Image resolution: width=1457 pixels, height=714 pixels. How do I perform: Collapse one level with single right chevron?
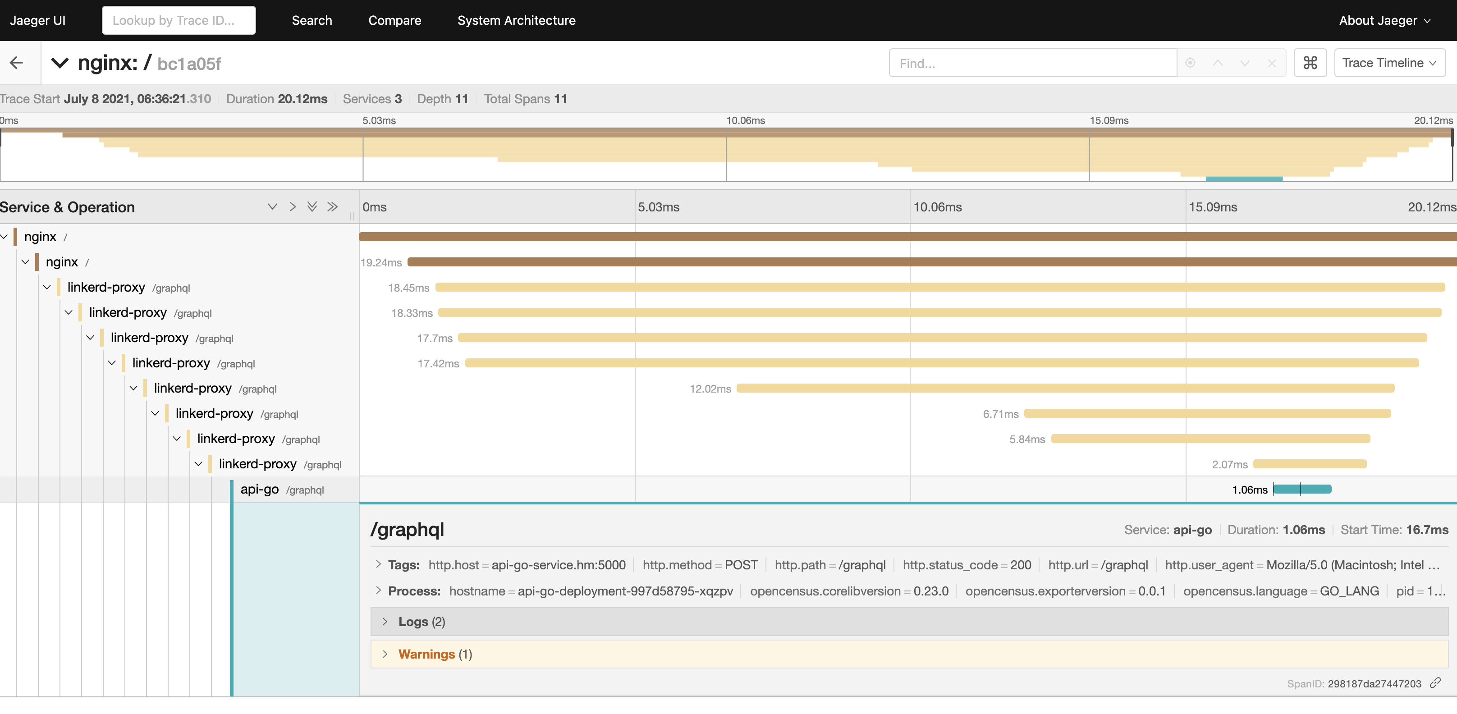click(292, 206)
